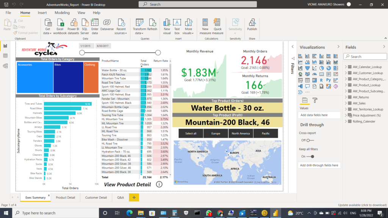Collapse the Visualizations pane

(x=338, y=47)
